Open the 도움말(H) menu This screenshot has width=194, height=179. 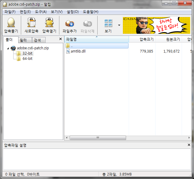(x=91, y=12)
